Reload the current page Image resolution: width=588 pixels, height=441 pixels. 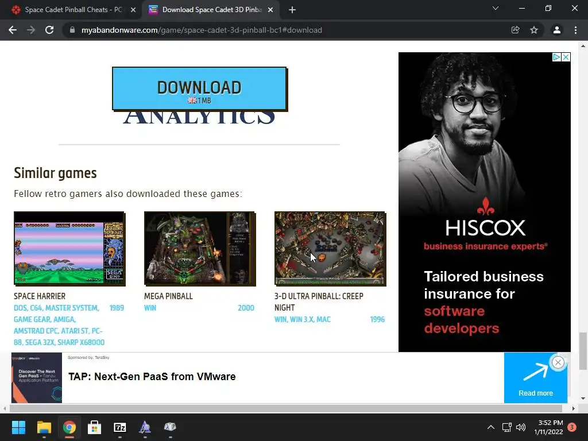[x=49, y=30]
